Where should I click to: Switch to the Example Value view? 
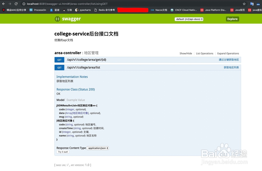coord(76,100)
